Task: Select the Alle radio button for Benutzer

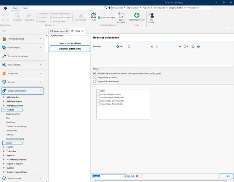Action: pyautogui.click(x=118, y=47)
